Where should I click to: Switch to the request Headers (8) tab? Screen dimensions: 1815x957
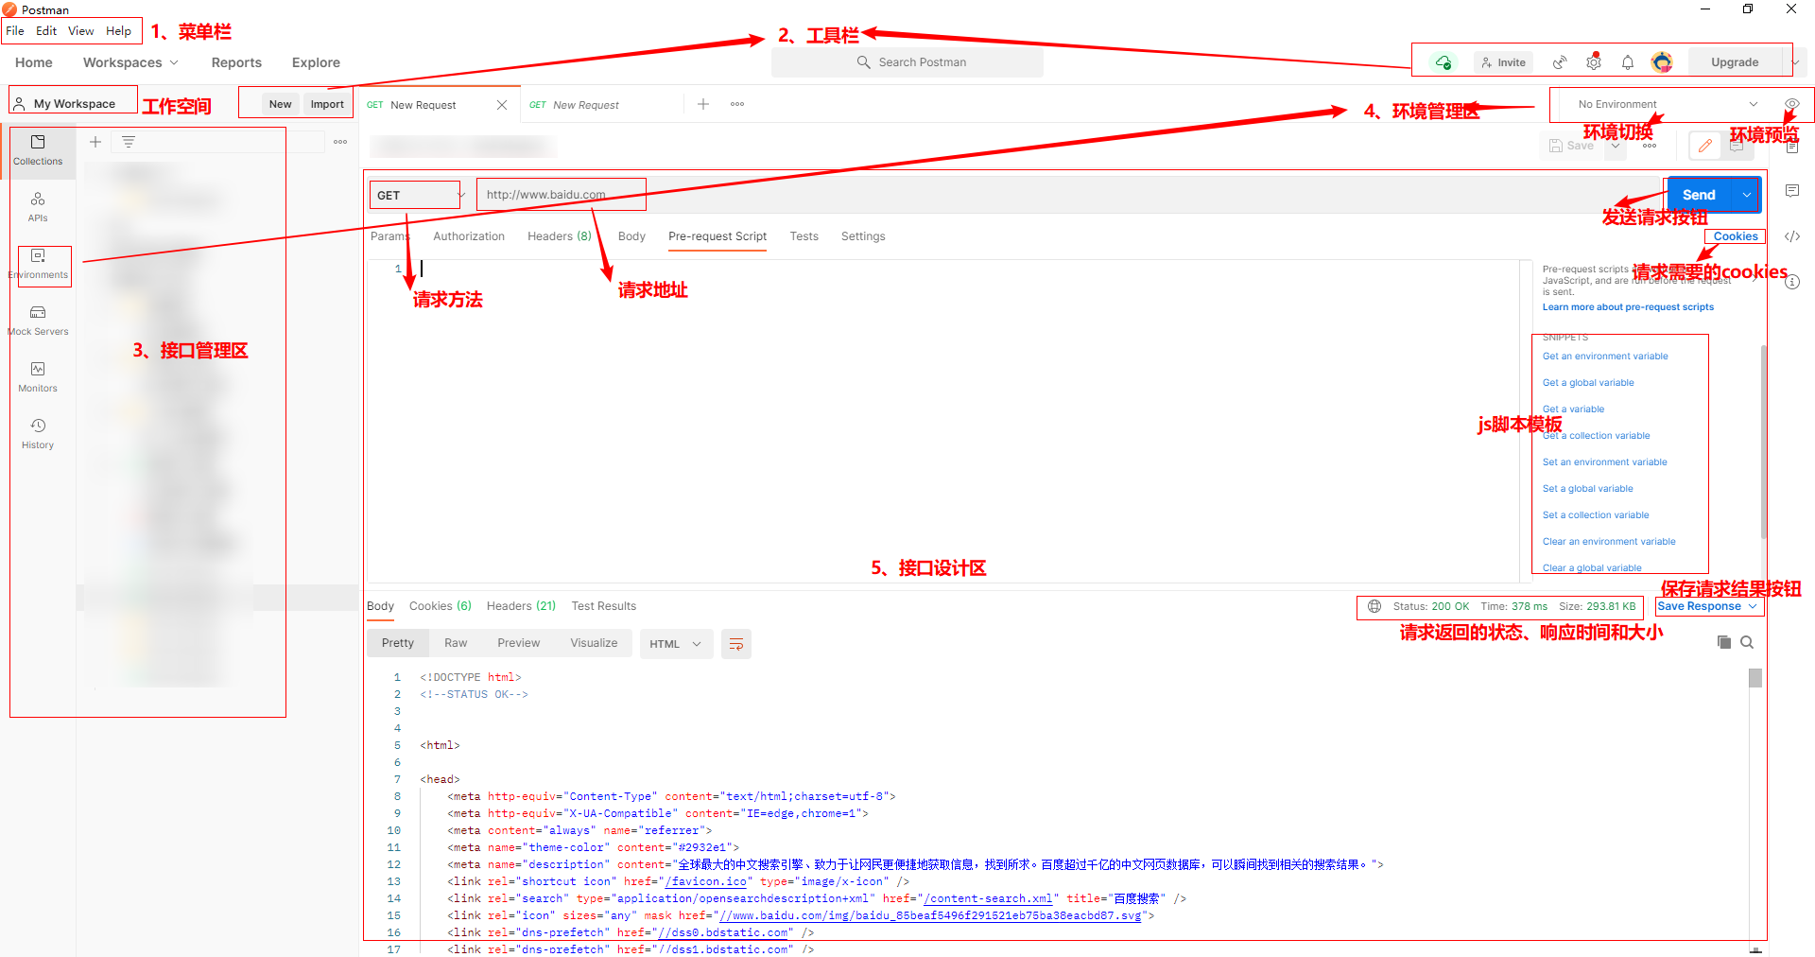click(560, 236)
